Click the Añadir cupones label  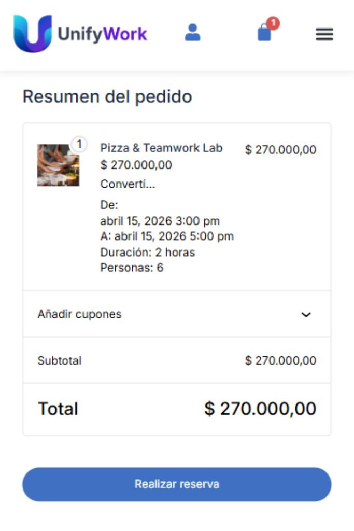tap(79, 314)
